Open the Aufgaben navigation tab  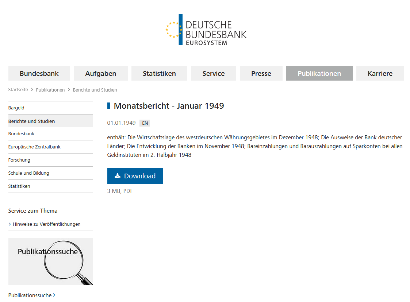(x=101, y=73)
